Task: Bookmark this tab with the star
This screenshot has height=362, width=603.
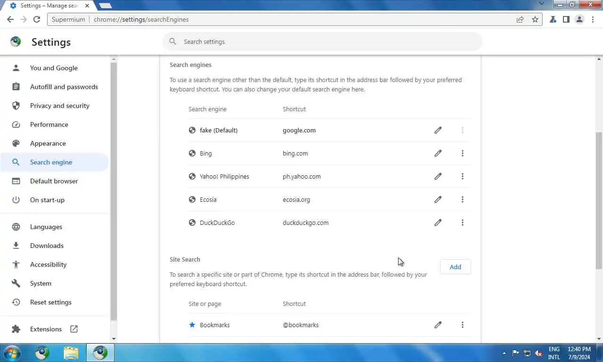Action: [x=535, y=19]
